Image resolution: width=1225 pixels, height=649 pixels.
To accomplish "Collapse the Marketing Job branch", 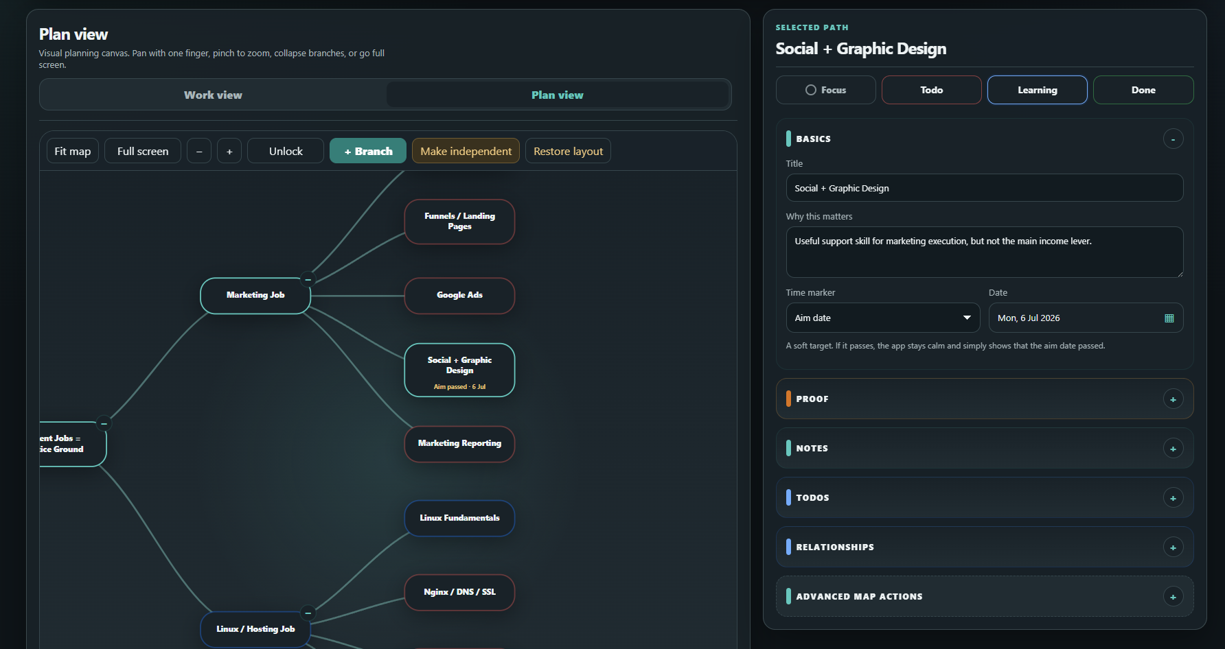I will [308, 279].
